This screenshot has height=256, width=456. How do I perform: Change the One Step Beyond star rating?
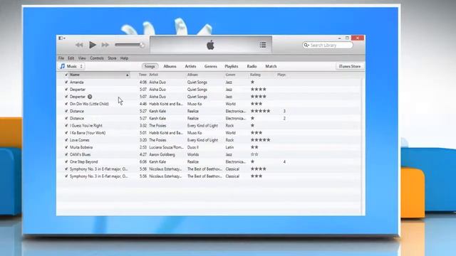click(252, 162)
